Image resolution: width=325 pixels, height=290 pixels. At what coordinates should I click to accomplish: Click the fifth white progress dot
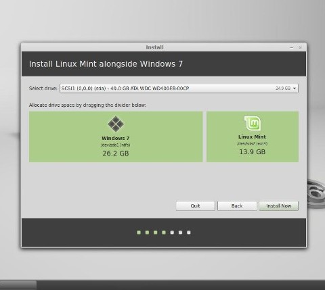click(172, 233)
